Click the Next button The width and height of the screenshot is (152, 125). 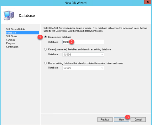tap(122, 119)
